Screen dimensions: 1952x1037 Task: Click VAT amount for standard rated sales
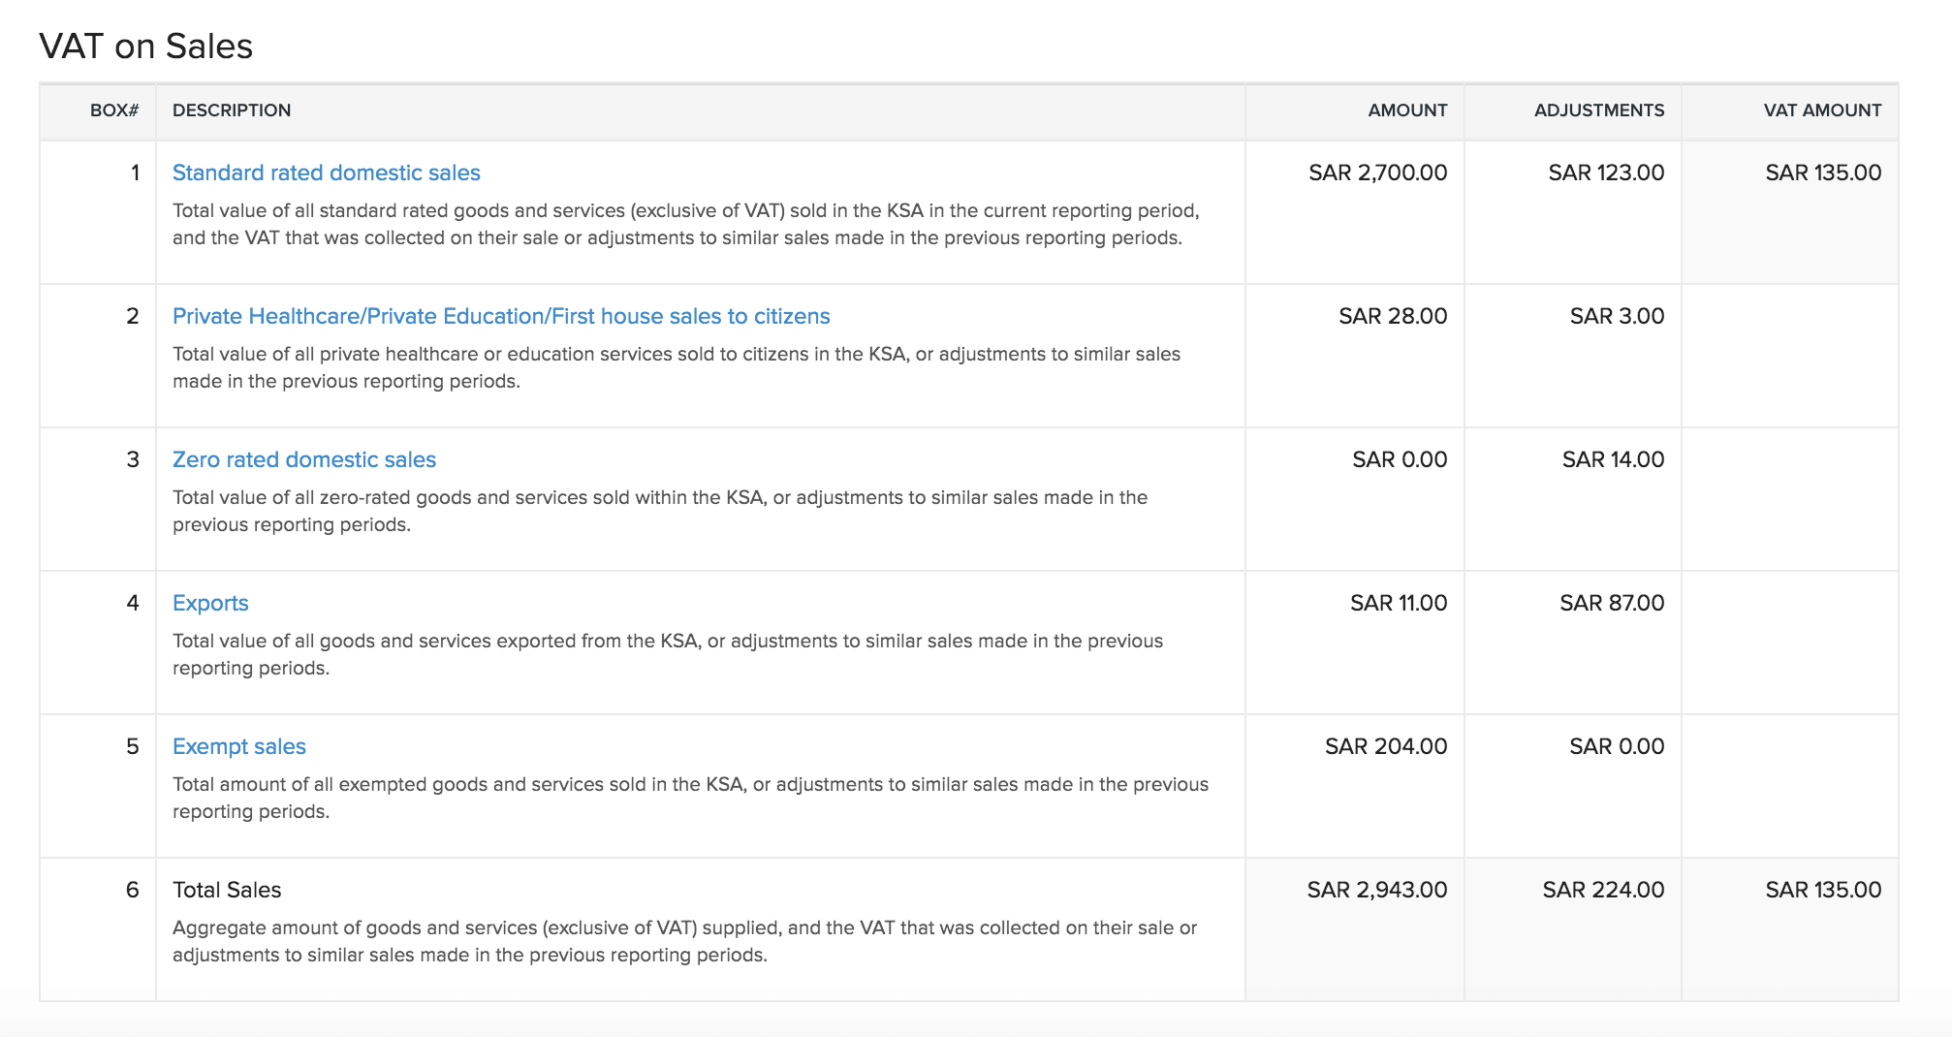(1822, 173)
